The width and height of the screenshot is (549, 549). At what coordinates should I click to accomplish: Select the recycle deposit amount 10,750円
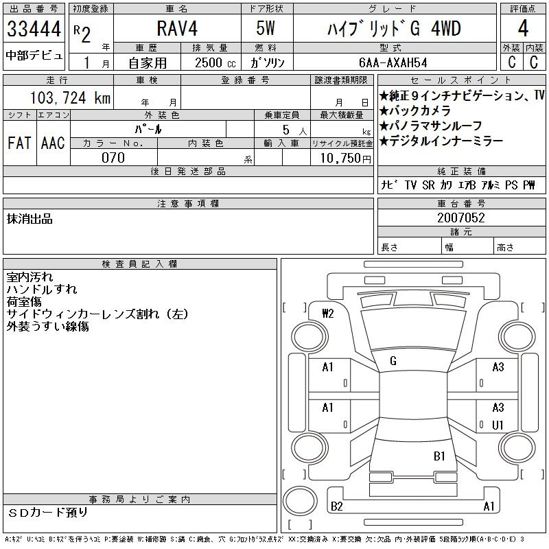click(342, 158)
